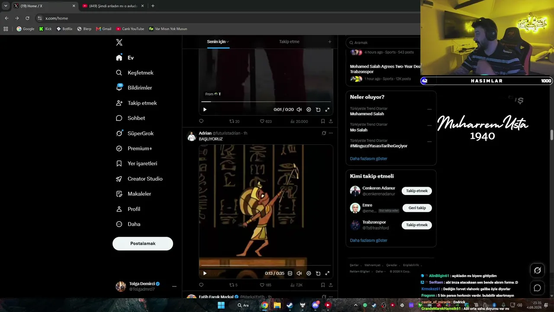This screenshot has height=312, width=554.
Task: Mute the 0:20 video
Action: (299, 110)
